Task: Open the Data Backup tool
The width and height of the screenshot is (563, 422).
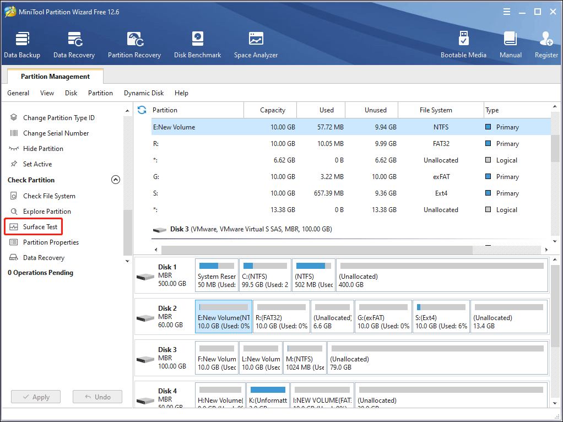Action: 22,44
